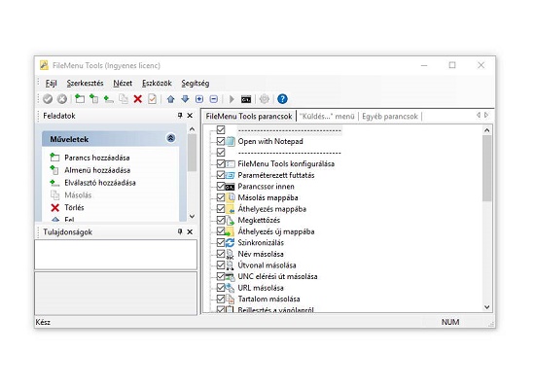
Task: Click the Megkettőzés duplicate icon
Action: click(231, 220)
